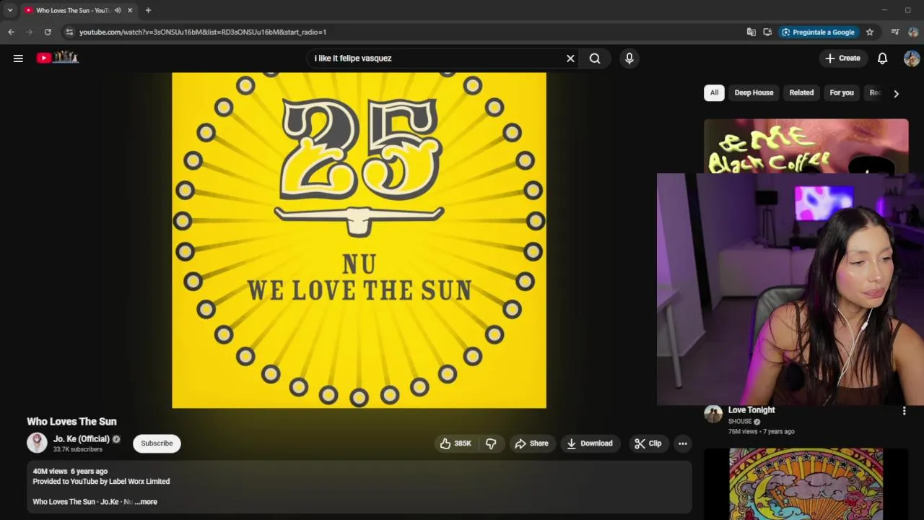Select the Deep House filter chip
The width and height of the screenshot is (924, 520).
tap(754, 92)
